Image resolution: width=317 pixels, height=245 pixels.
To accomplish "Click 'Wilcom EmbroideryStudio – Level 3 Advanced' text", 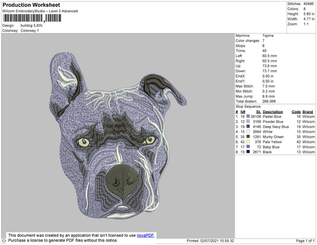I will [40, 11].
